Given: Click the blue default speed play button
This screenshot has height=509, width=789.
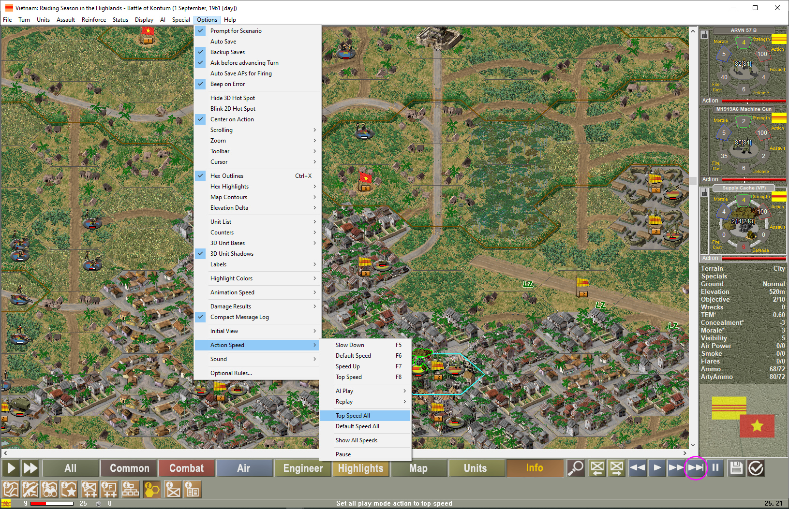Looking at the screenshot, I should click(x=657, y=468).
